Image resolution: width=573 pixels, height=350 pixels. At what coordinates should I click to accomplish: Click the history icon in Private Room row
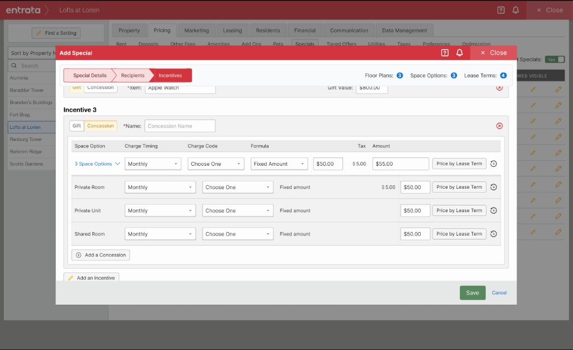point(494,187)
